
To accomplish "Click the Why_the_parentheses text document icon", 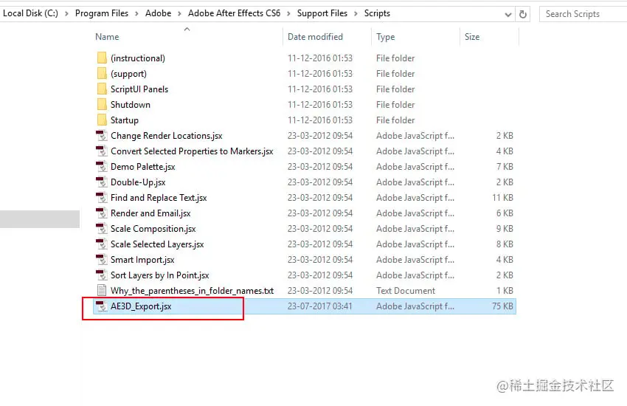I will (102, 290).
